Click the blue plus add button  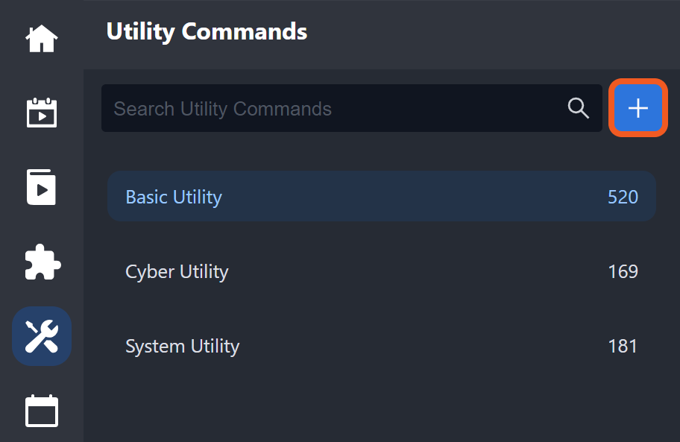(x=637, y=108)
